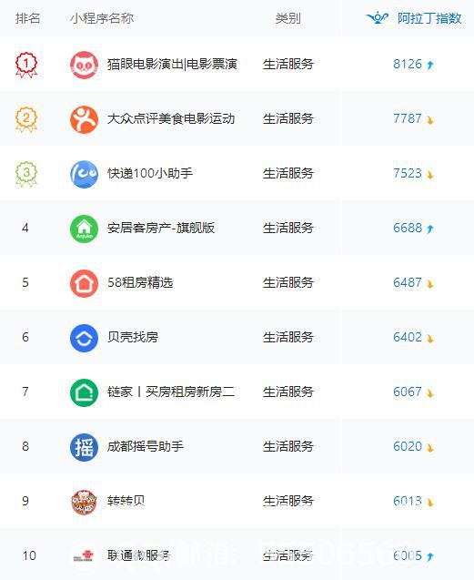
Task: Select 生活服务 category for 贝壳找房
Action: point(288,337)
